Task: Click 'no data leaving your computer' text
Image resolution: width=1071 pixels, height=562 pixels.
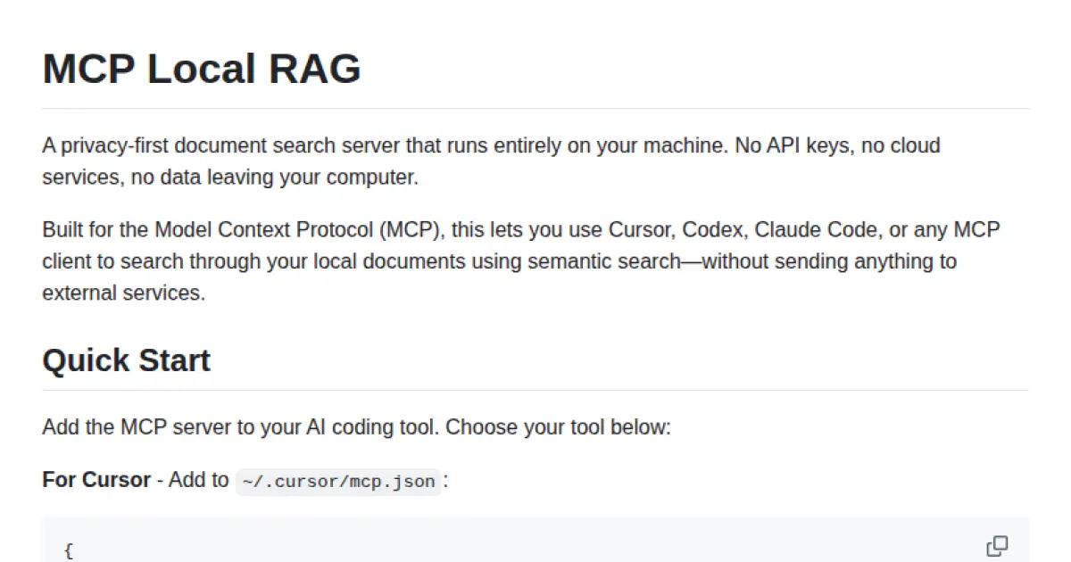Action: [274, 177]
